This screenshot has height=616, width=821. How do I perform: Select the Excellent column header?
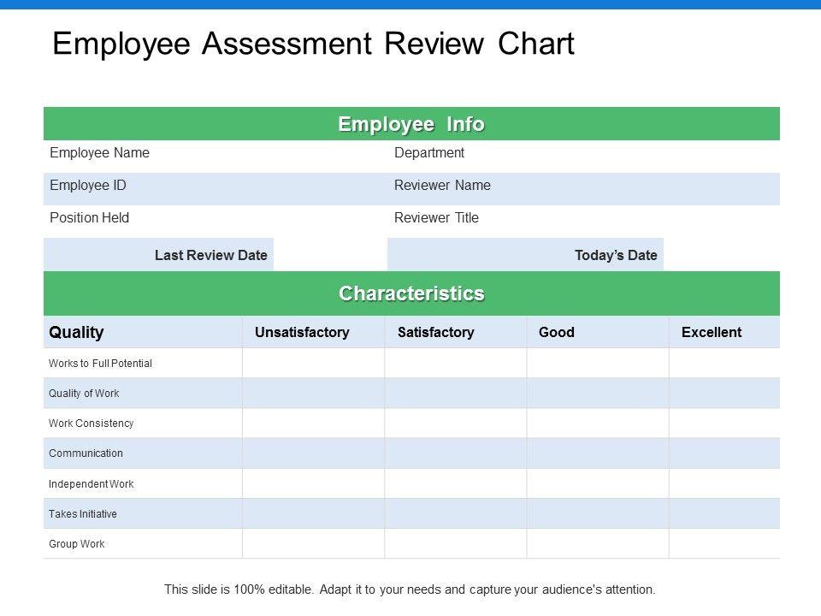[712, 332]
